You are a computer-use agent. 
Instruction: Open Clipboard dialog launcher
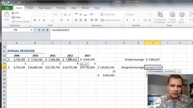tap(30, 25)
